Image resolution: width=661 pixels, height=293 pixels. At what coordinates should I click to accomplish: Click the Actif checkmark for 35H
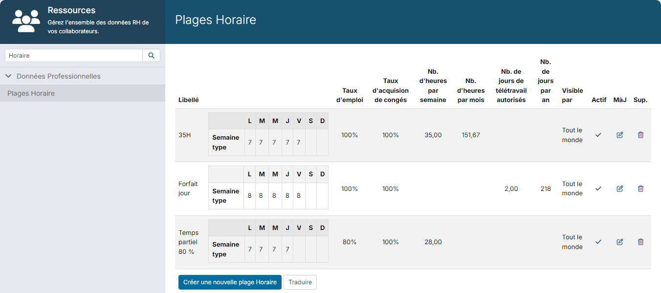coord(598,135)
